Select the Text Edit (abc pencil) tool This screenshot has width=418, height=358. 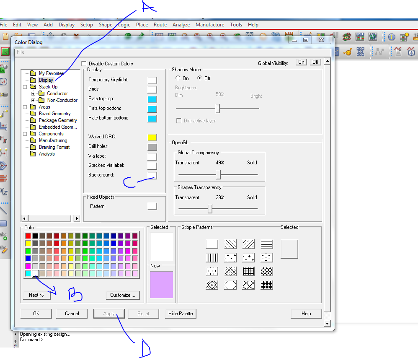(4, 249)
